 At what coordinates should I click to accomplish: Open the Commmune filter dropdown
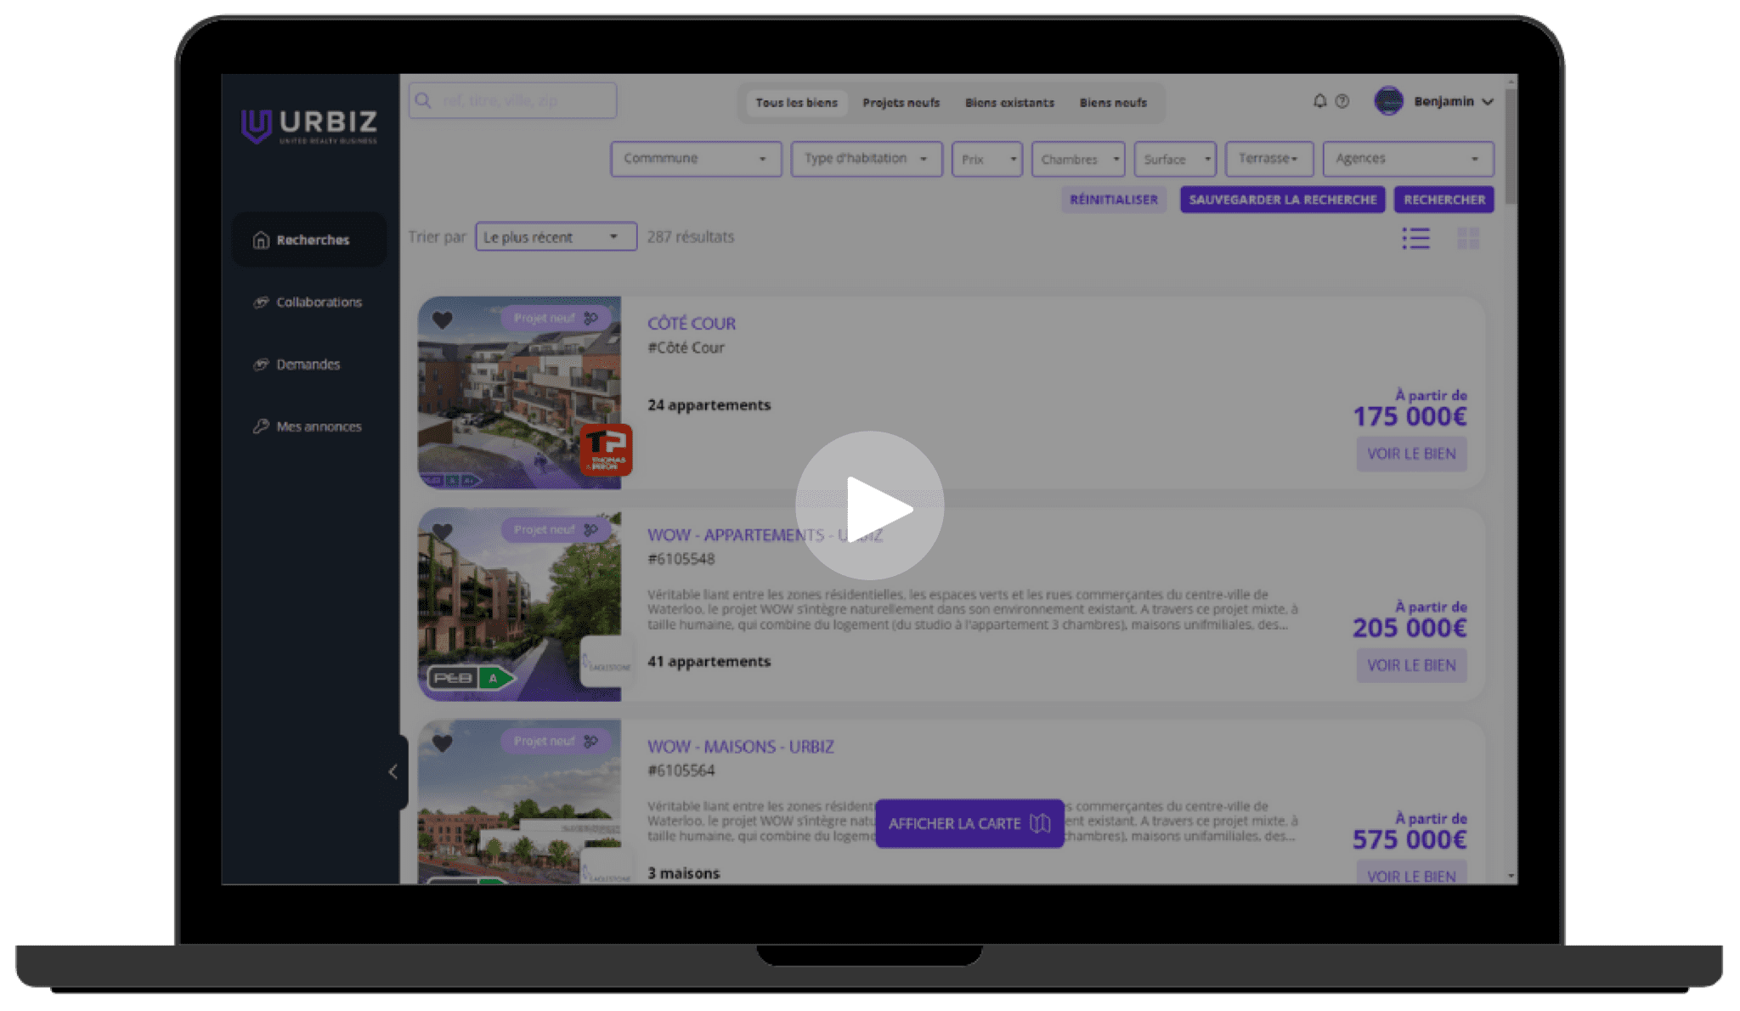pyautogui.click(x=695, y=159)
